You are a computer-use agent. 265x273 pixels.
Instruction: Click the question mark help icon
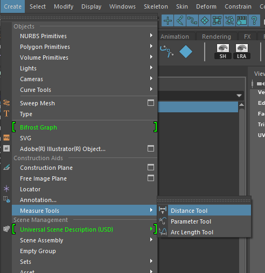254,20
